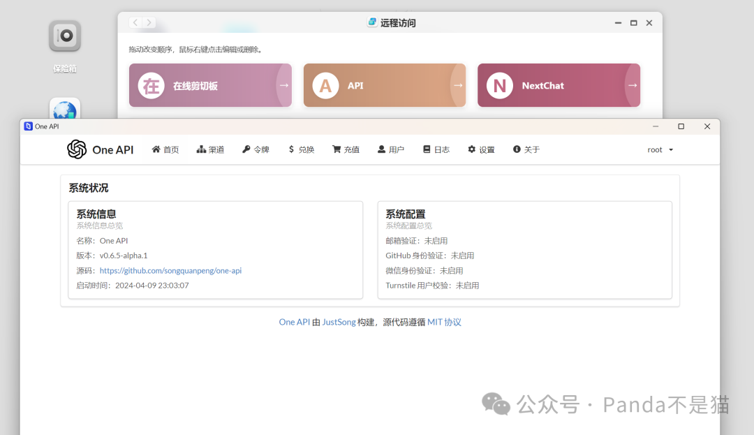Click the 设置 gear icon
Image resolution: width=754 pixels, height=435 pixels.
coord(471,149)
